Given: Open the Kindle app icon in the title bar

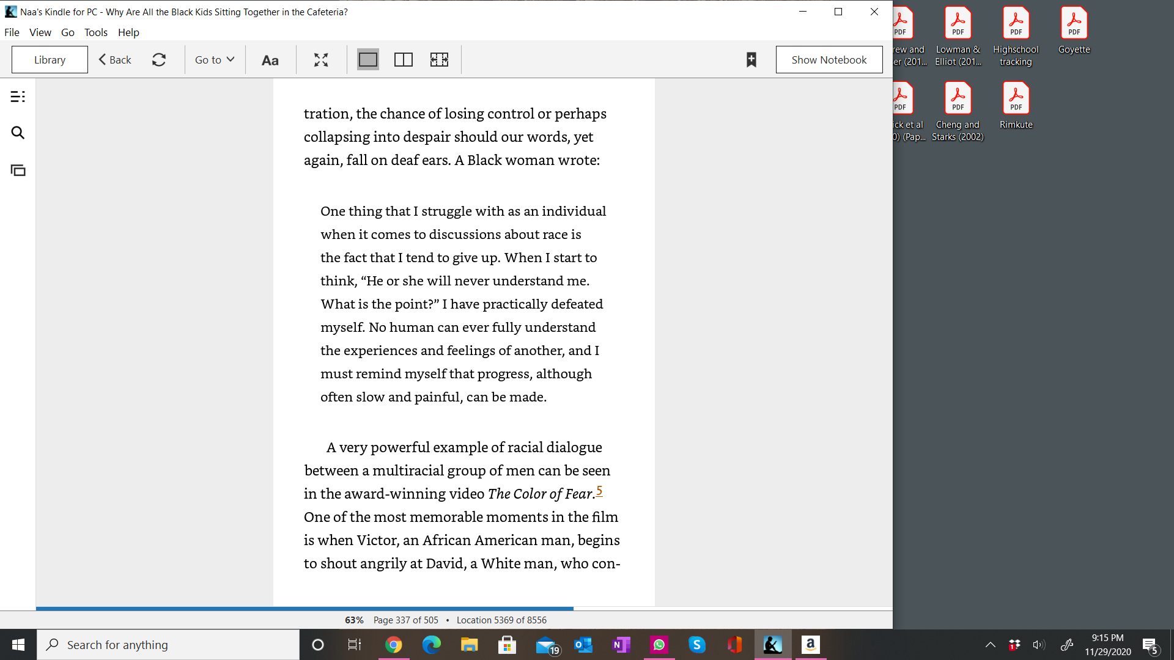Looking at the screenshot, I should [x=10, y=12].
